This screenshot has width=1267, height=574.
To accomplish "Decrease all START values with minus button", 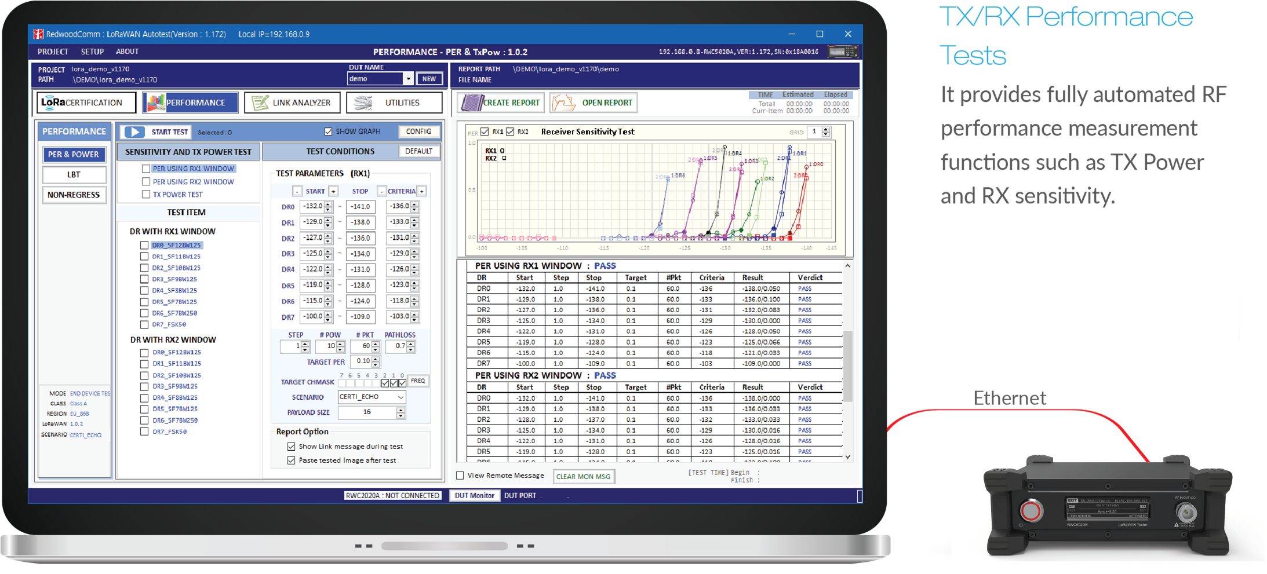I will point(297,191).
